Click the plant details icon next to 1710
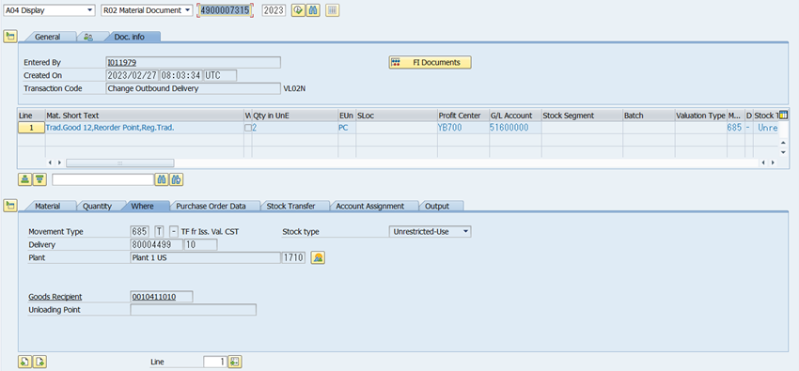 pos(319,258)
